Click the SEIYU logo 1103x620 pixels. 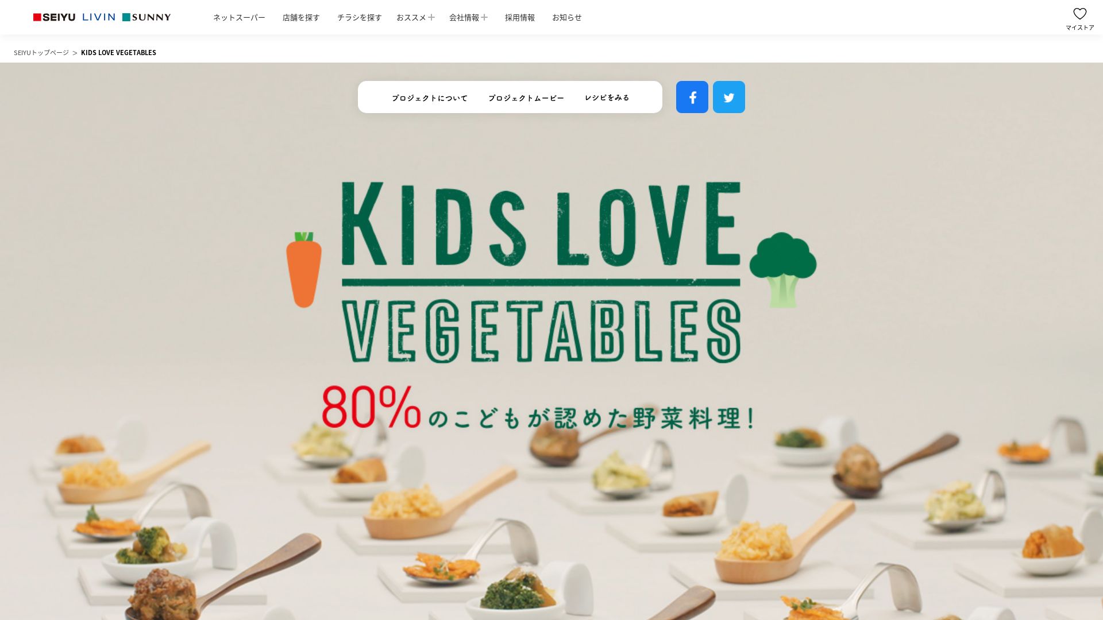tap(54, 17)
